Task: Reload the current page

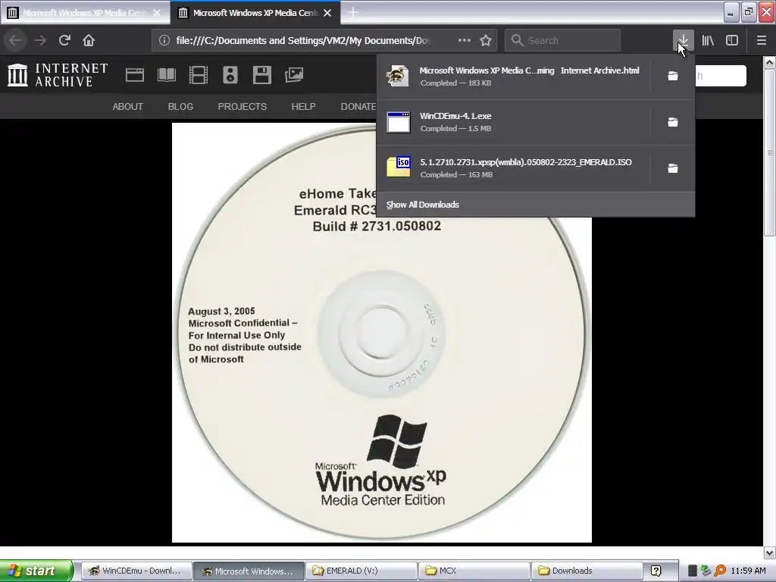Action: click(x=64, y=40)
